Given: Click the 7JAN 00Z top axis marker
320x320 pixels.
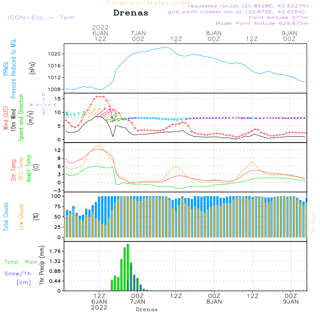Looking at the screenshot, I should coord(138,36).
